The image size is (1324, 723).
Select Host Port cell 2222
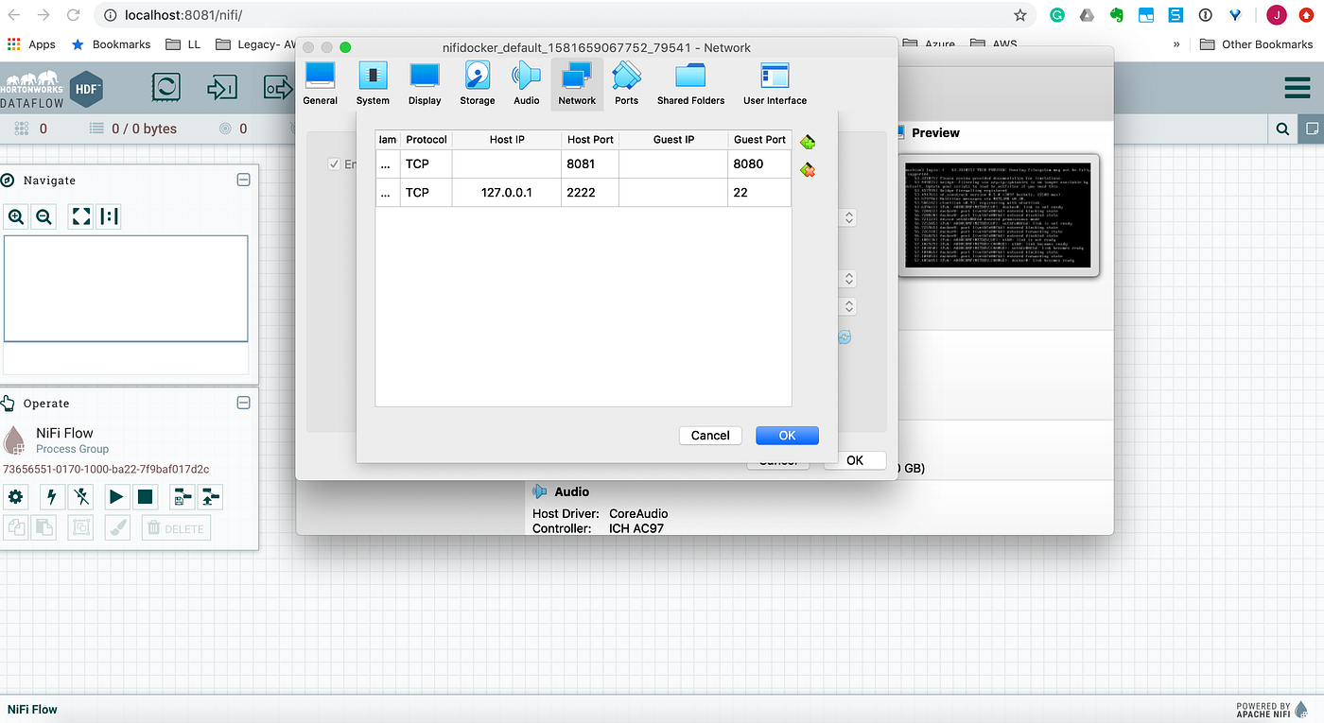[x=590, y=192]
